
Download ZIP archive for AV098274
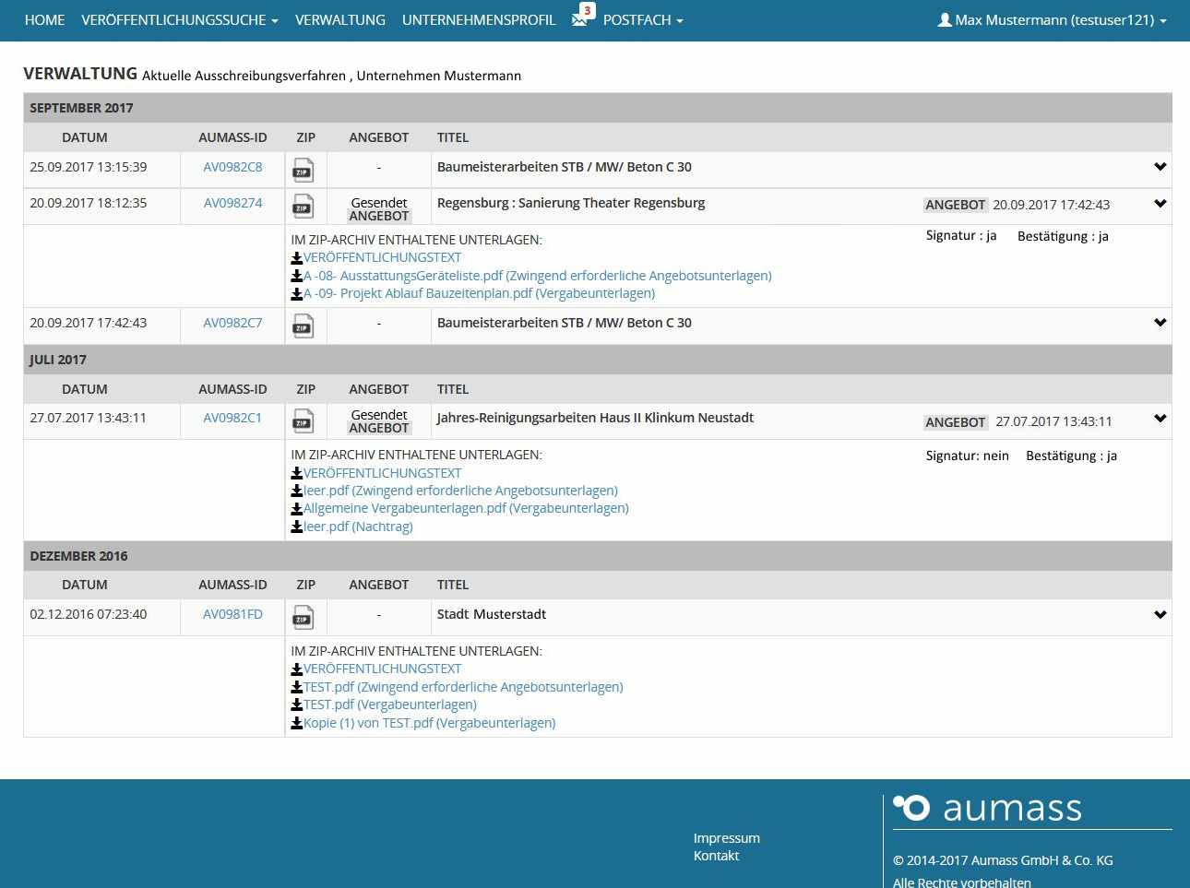[303, 207]
